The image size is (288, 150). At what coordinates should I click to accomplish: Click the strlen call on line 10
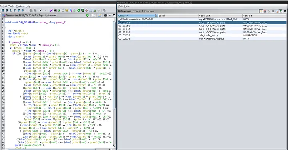(24, 45)
